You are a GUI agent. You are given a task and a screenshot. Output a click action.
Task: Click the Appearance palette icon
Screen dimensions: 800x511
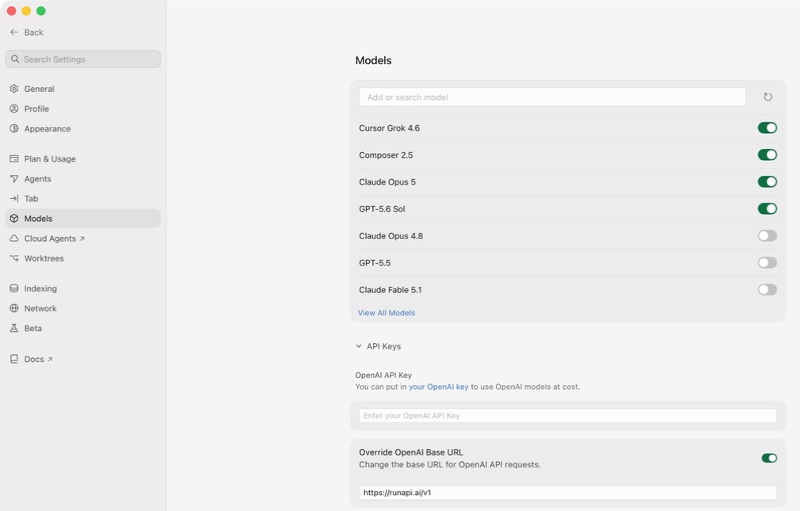14,128
